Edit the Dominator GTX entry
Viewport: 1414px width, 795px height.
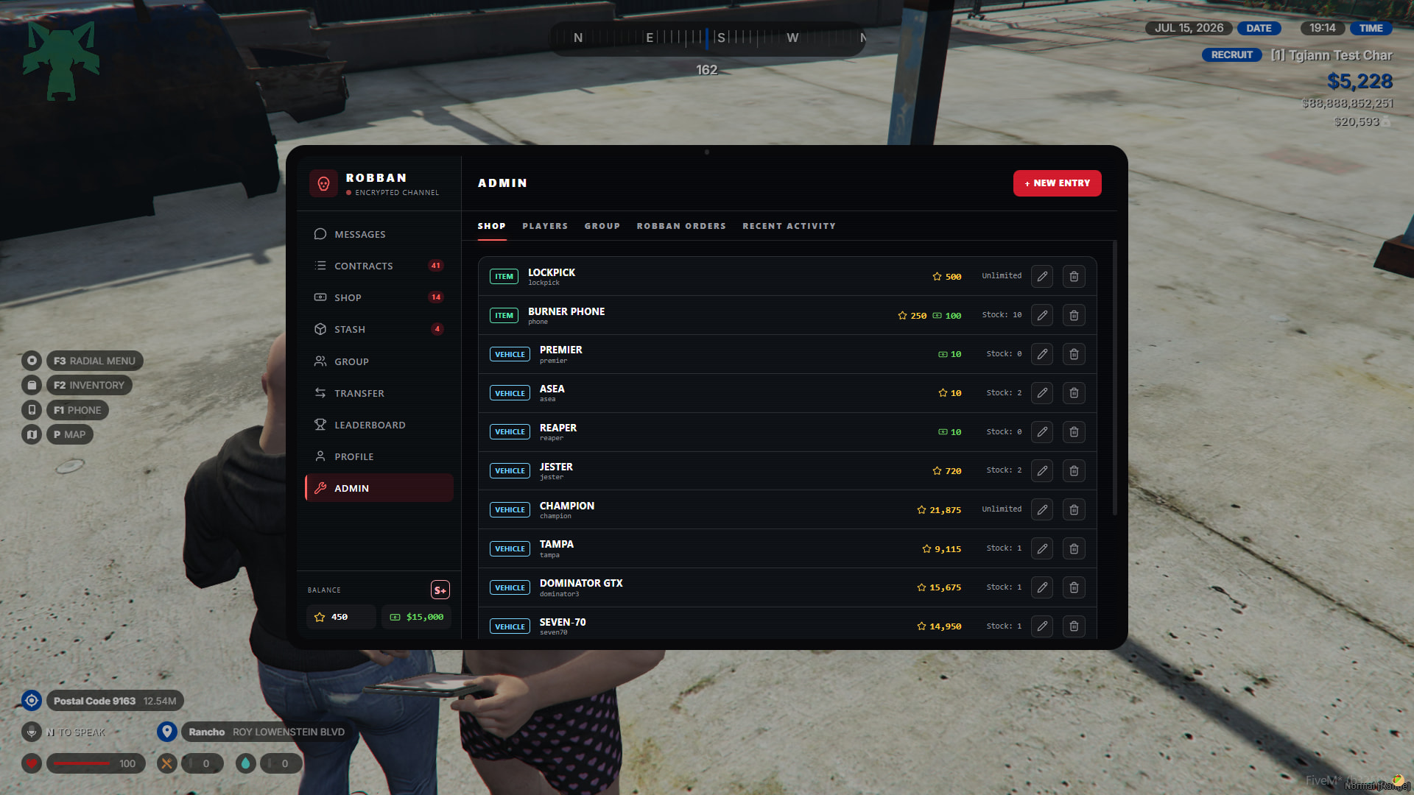point(1042,587)
